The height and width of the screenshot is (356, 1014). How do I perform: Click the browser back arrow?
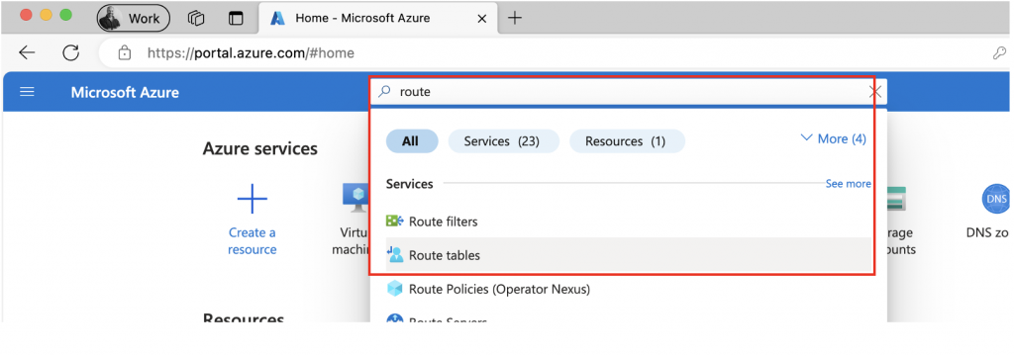tap(27, 53)
